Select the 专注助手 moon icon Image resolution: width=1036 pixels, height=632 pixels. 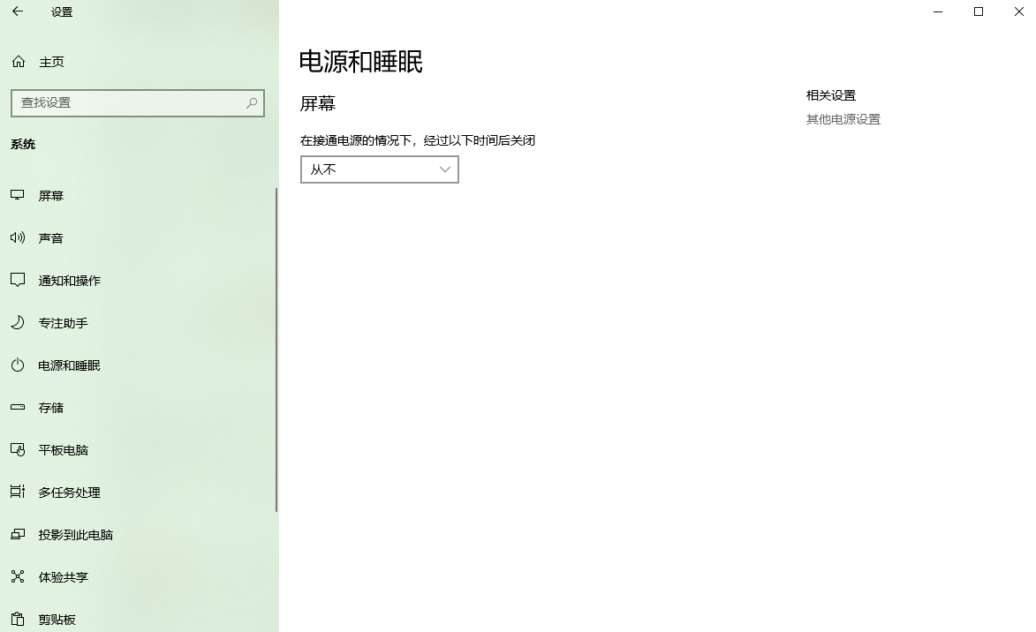(18, 322)
